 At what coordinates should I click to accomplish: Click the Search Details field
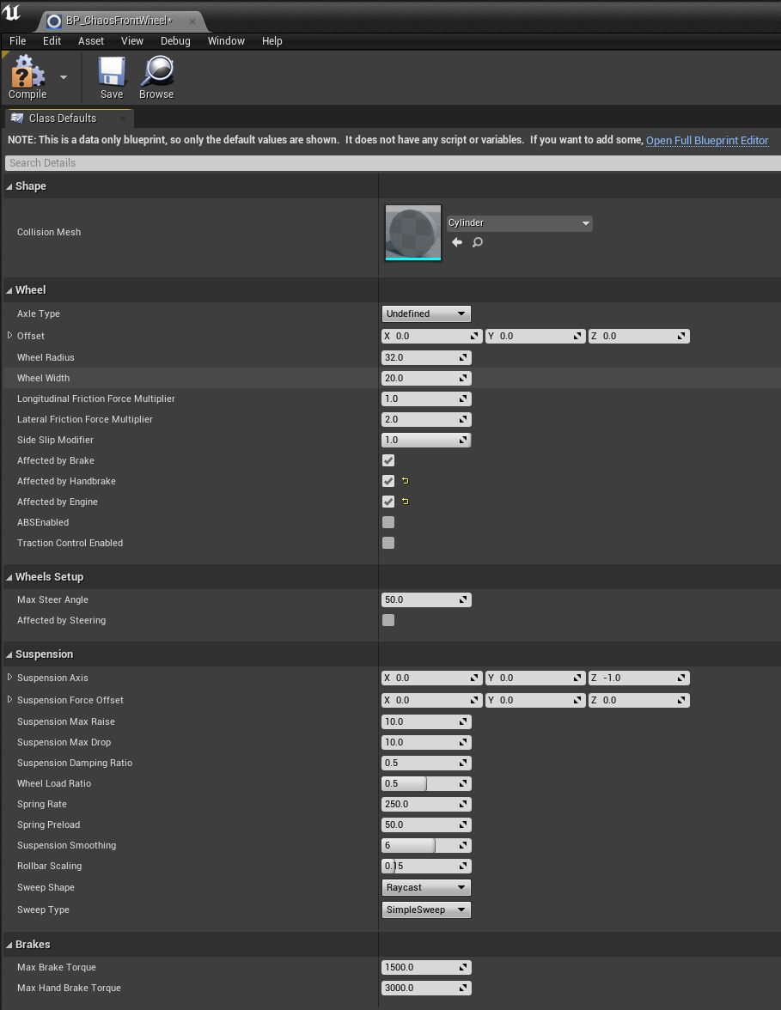[x=390, y=162]
